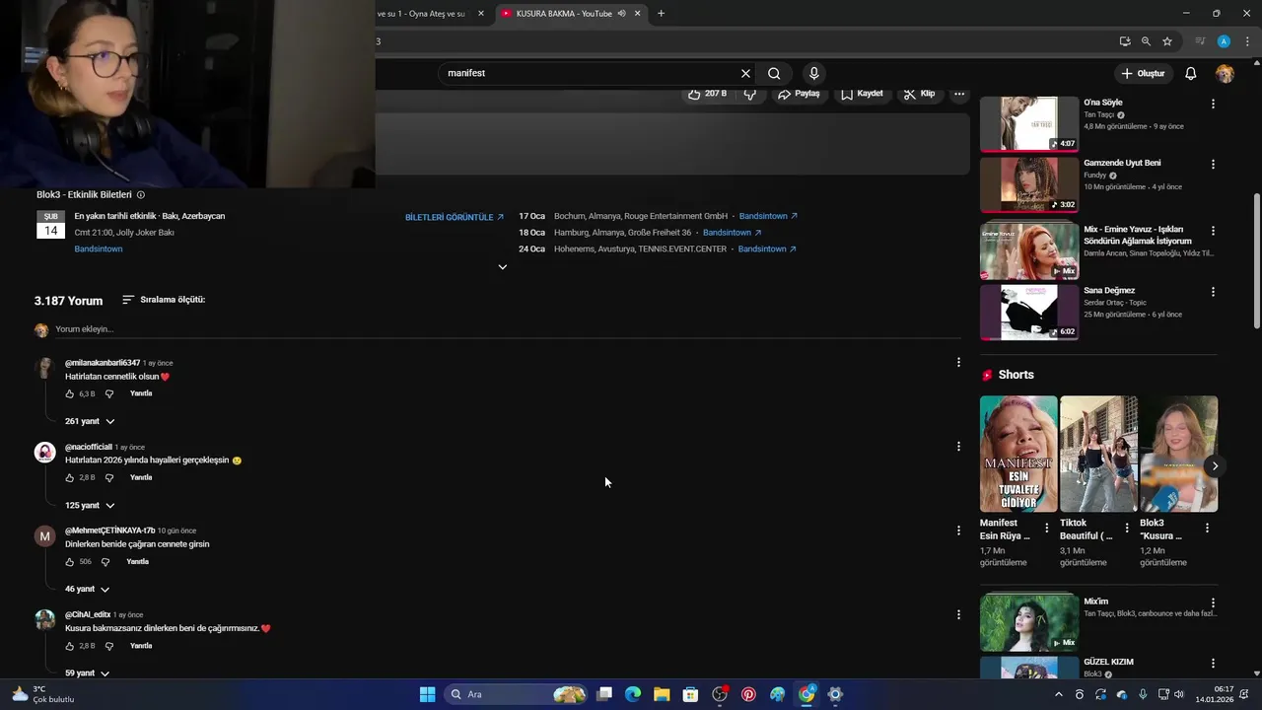This screenshot has width=1262, height=710.
Task: Expand 59 yanıt replies
Action: click(87, 673)
